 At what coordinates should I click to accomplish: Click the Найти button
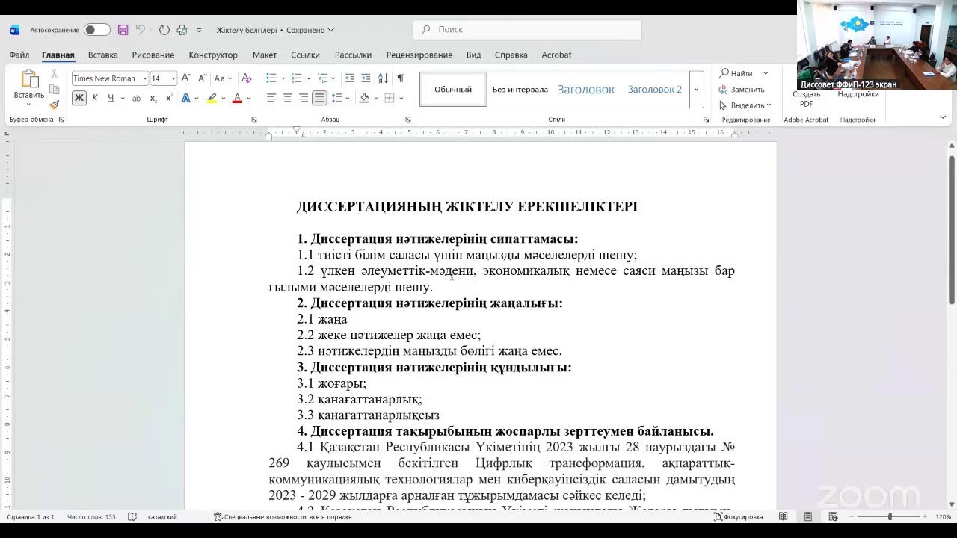736,73
